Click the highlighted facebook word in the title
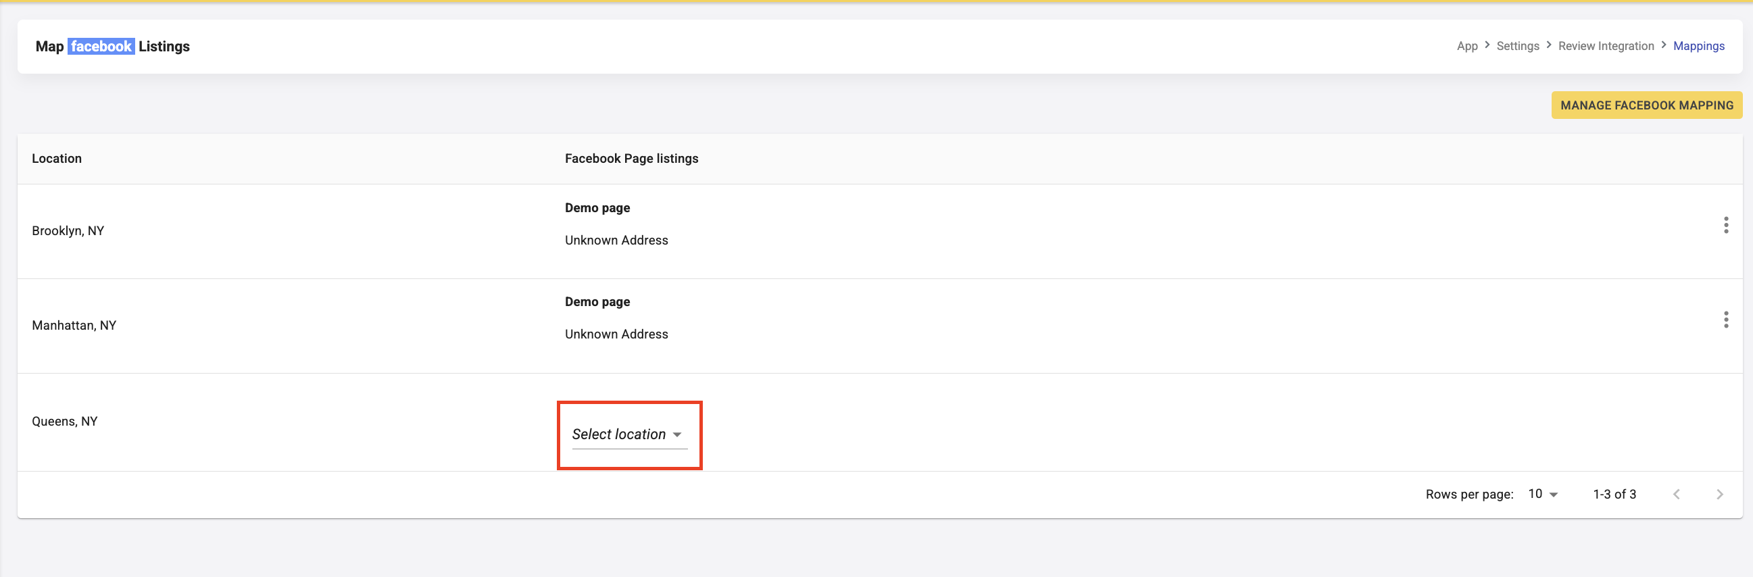Viewport: 1753px width, 577px height. [101, 46]
